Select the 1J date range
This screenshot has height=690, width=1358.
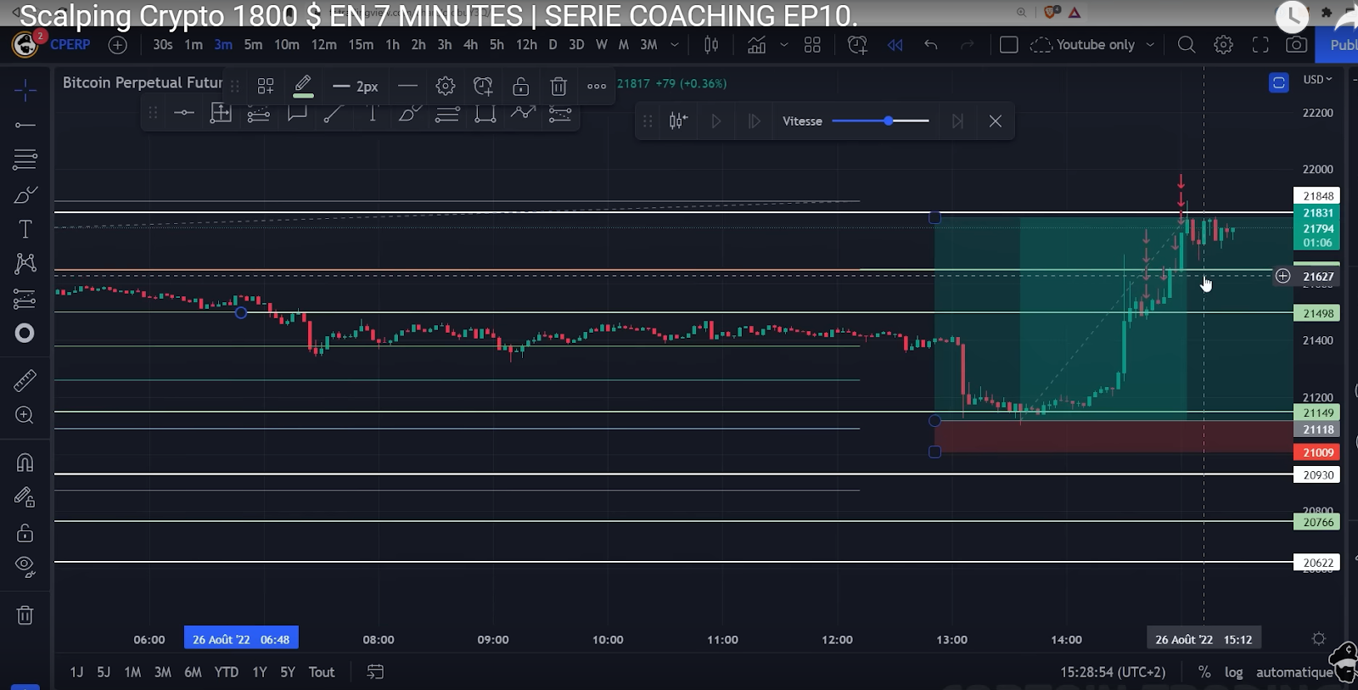coord(76,672)
